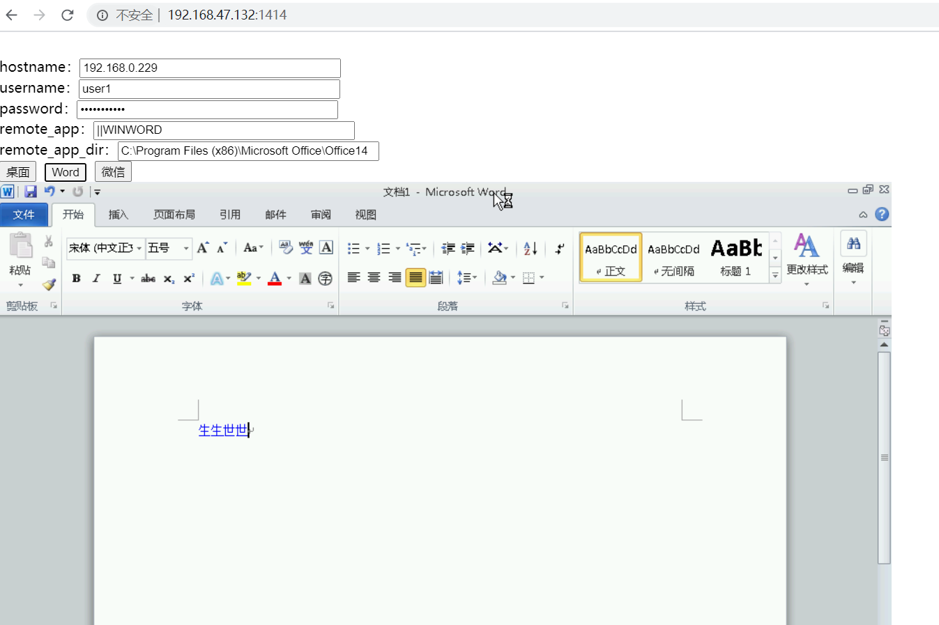The image size is (939, 625).
Task: Click the Redo icon in the quick access toolbar
Action: (x=77, y=192)
